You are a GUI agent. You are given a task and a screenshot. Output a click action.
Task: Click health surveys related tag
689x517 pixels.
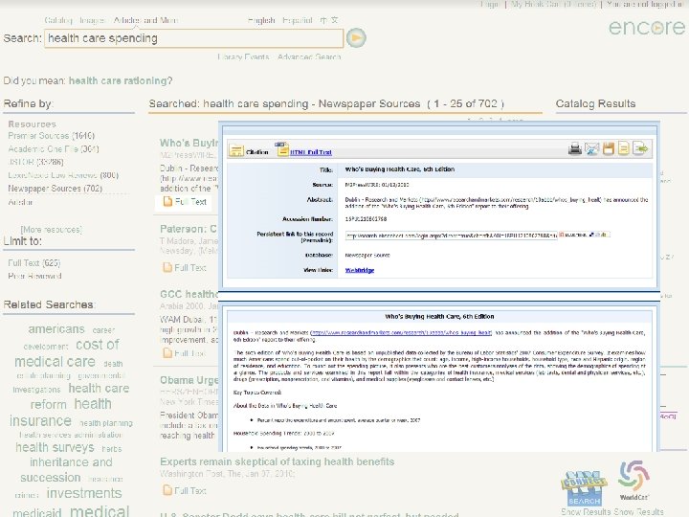click(x=55, y=447)
